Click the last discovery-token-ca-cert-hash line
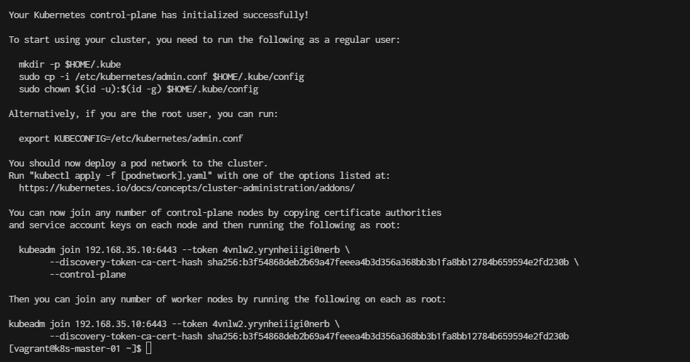 coord(309,336)
